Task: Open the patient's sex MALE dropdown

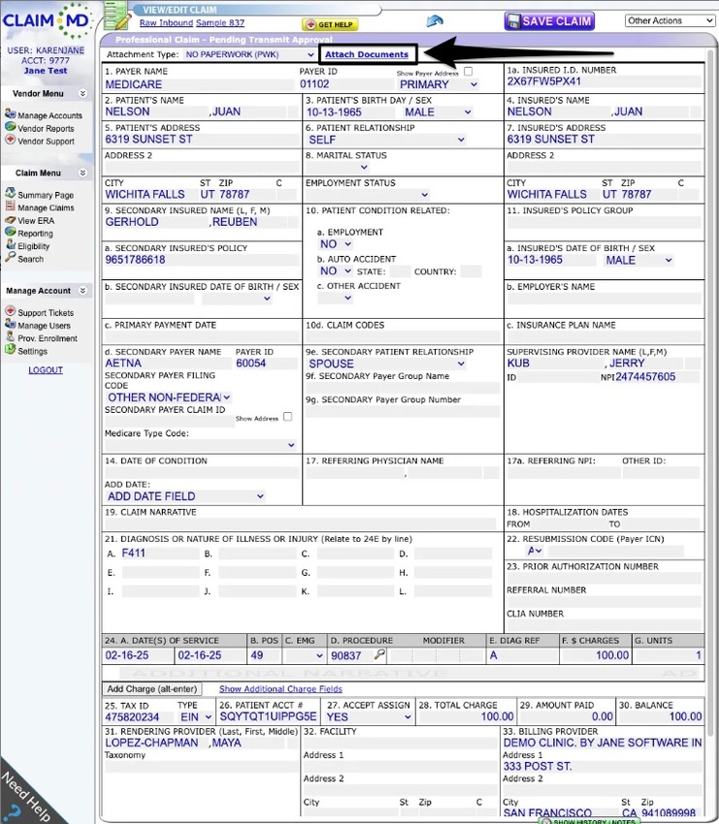Action: click(438, 112)
